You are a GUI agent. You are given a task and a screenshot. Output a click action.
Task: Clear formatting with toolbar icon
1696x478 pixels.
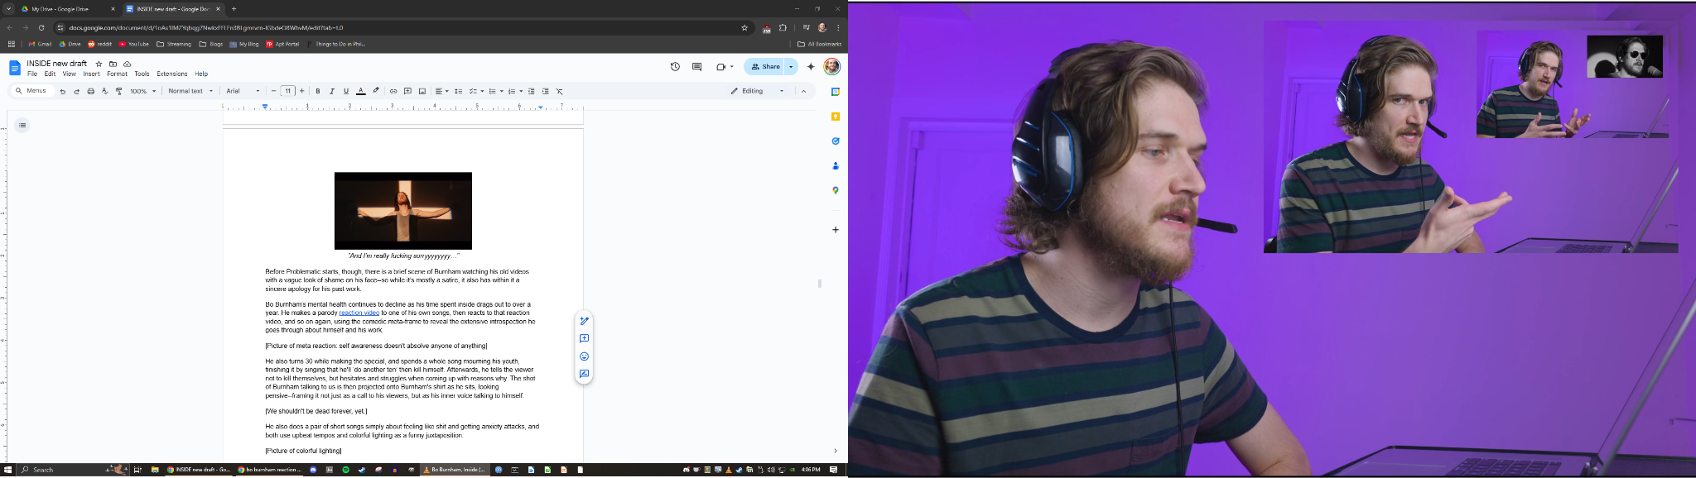tap(559, 91)
